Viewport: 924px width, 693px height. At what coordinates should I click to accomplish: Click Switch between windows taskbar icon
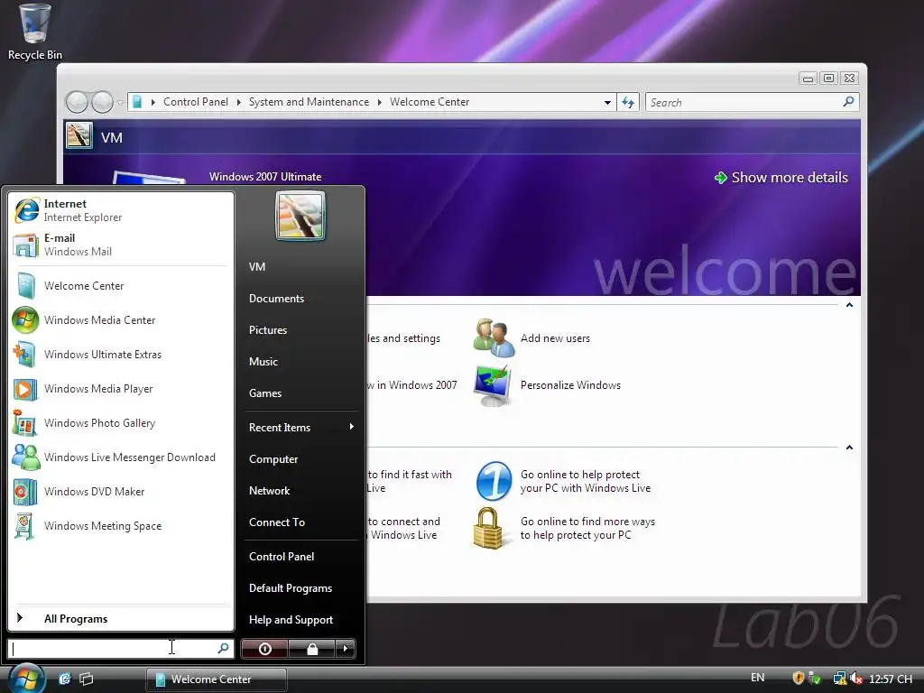(x=87, y=679)
